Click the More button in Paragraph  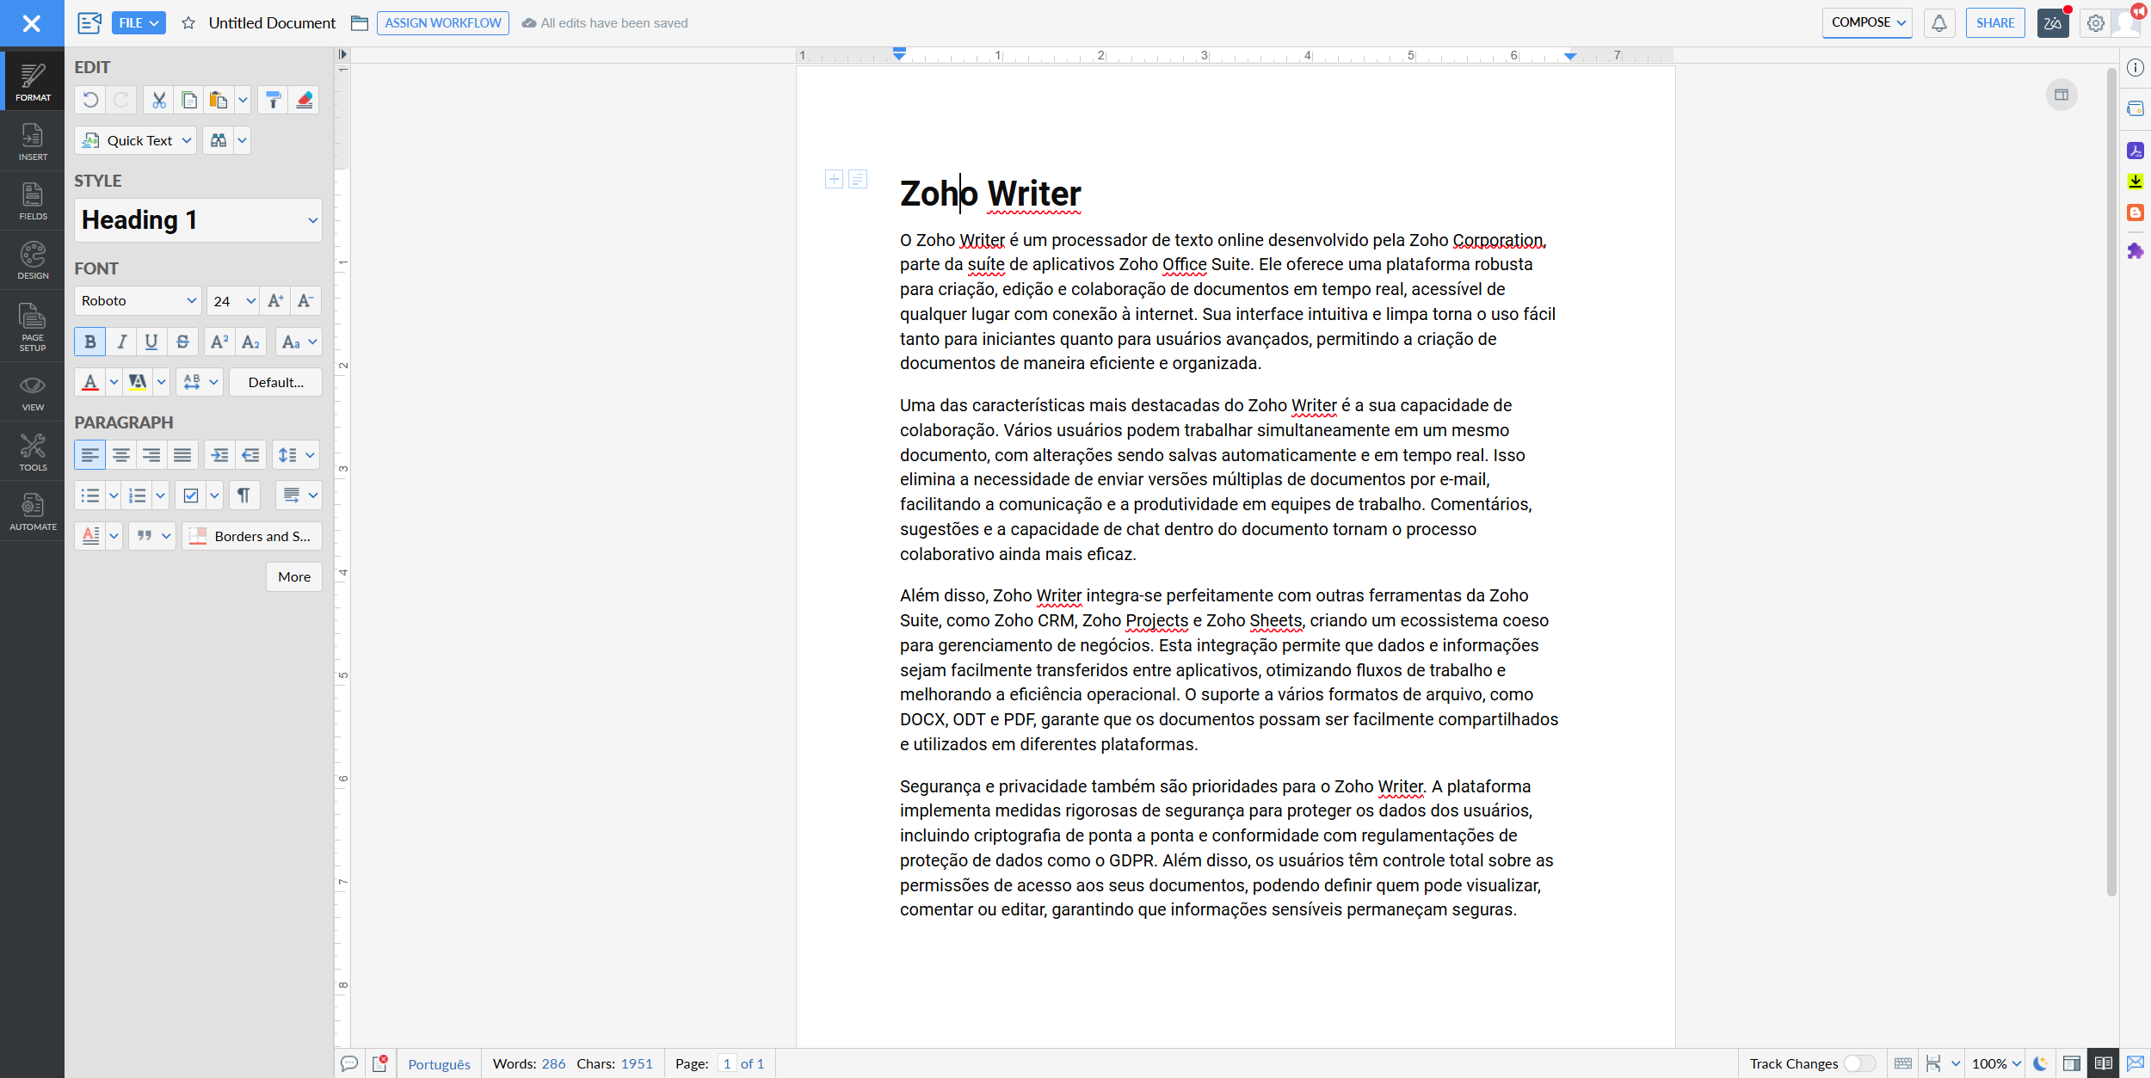tap(294, 576)
